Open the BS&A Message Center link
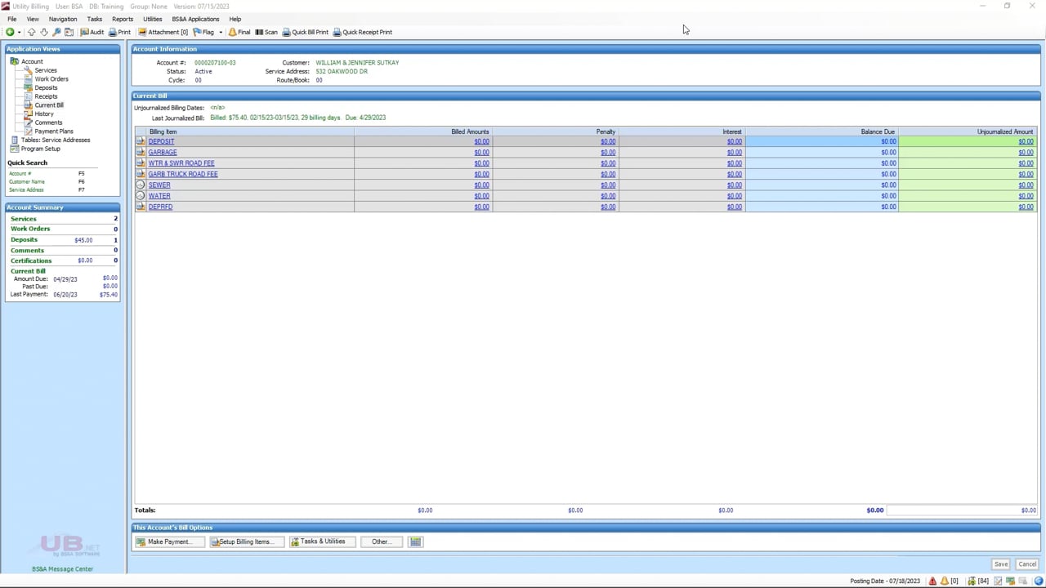The height and width of the screenshot is (588, 1046). click(x=63, y=569)
